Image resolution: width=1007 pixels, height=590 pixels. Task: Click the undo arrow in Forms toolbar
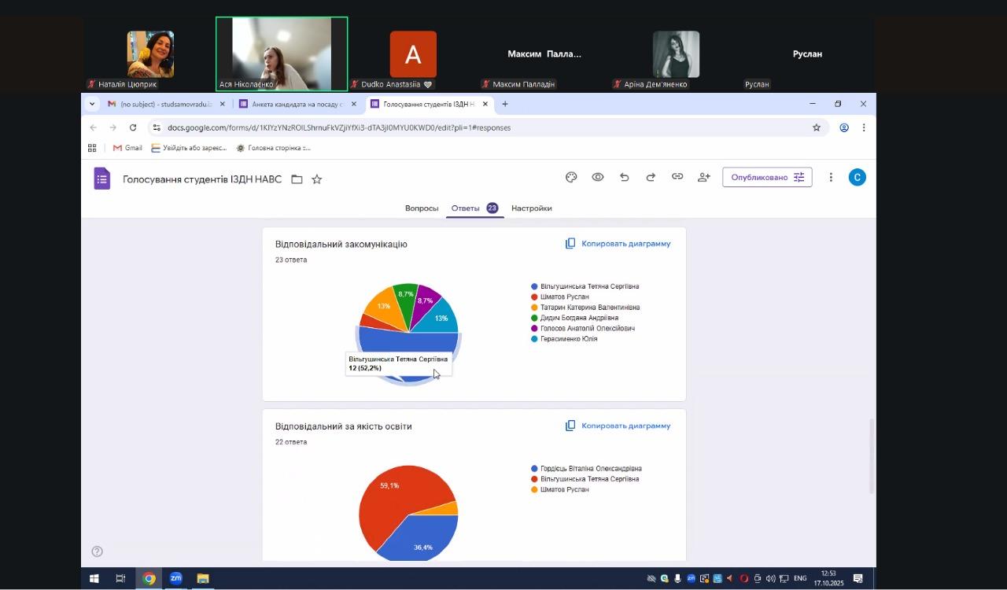coord(624,178)
